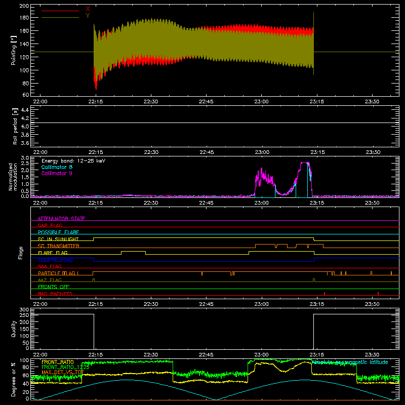Viewport: 405px width, 405px height.
Task: Click the 'Degrees or %' axis label
Action: (x=14, y=379)
